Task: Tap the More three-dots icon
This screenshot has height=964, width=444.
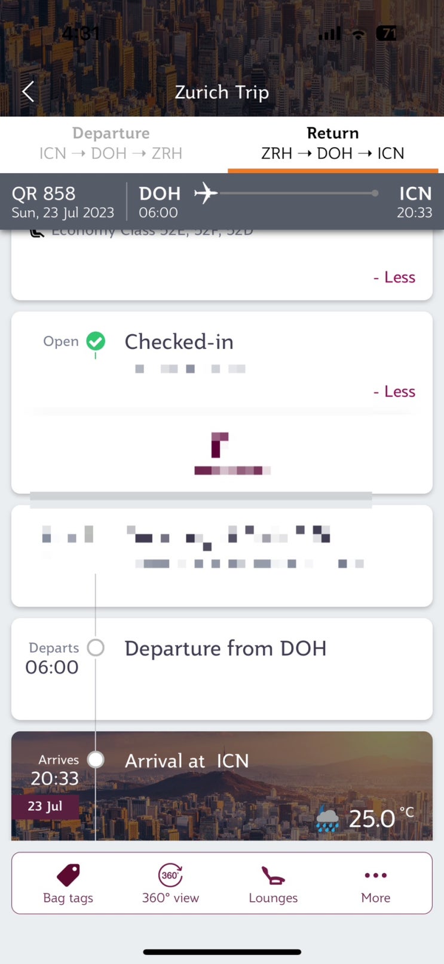Action: click(375, 875)
